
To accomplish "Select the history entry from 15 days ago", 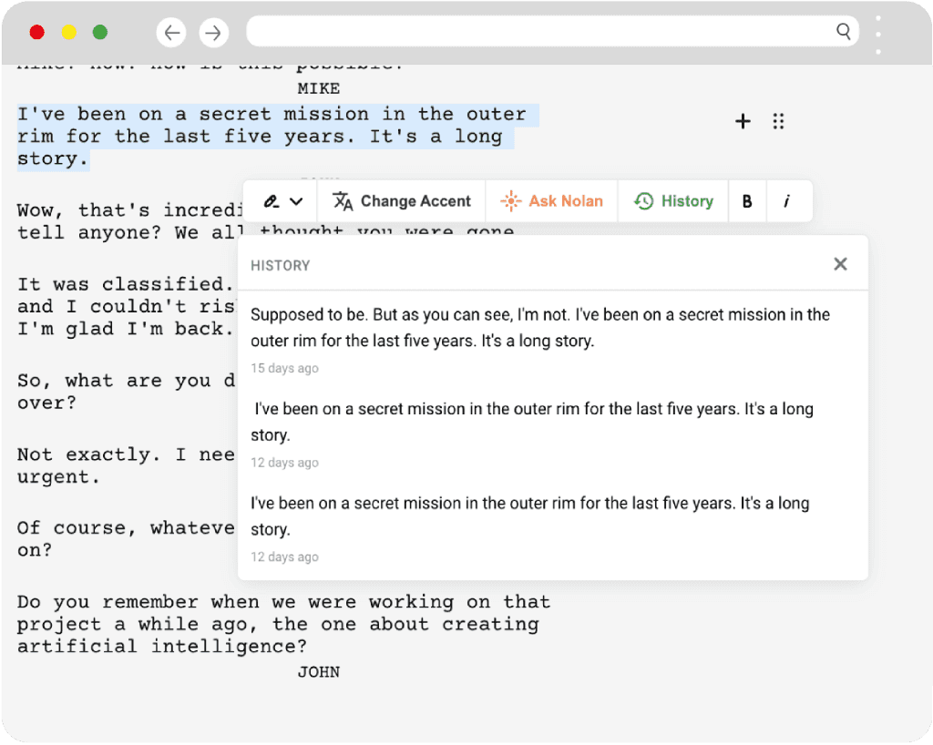I will [539, 328].
